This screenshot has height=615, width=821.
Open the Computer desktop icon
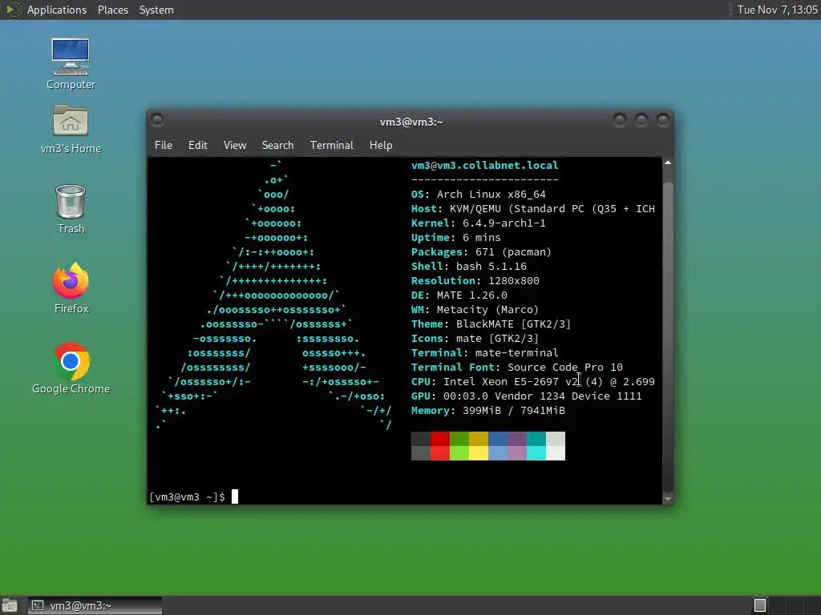click(71, 63)
